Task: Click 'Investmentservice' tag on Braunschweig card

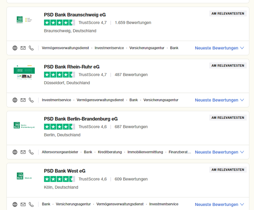Action: pyautogui.click(x=109, y=48)
